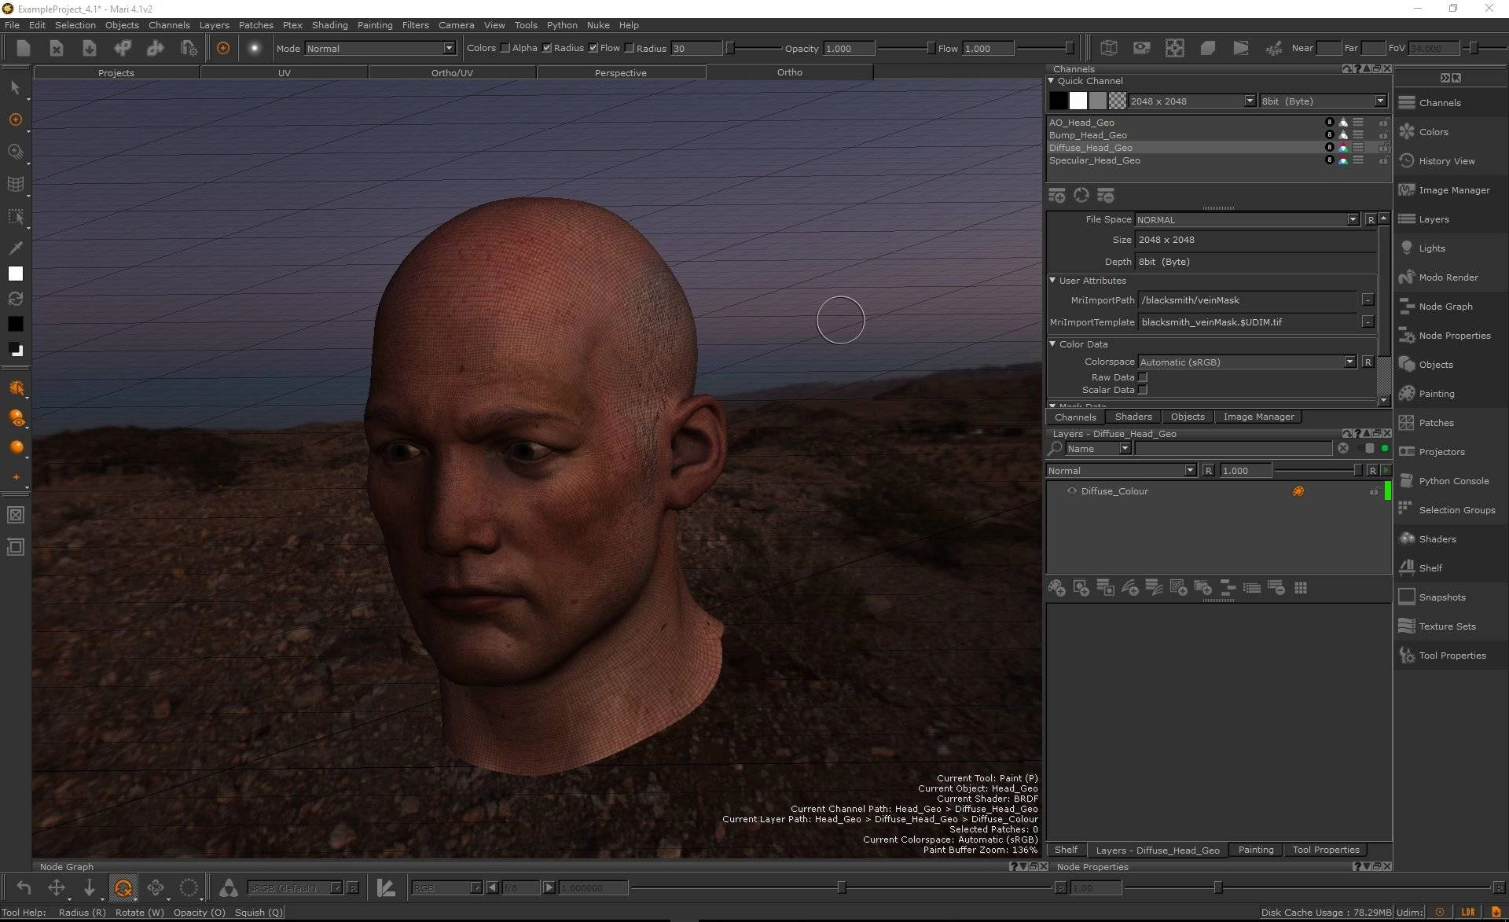
Task: Toggle lock on AO_Head_Geo channel
Action: point(1383,123)
